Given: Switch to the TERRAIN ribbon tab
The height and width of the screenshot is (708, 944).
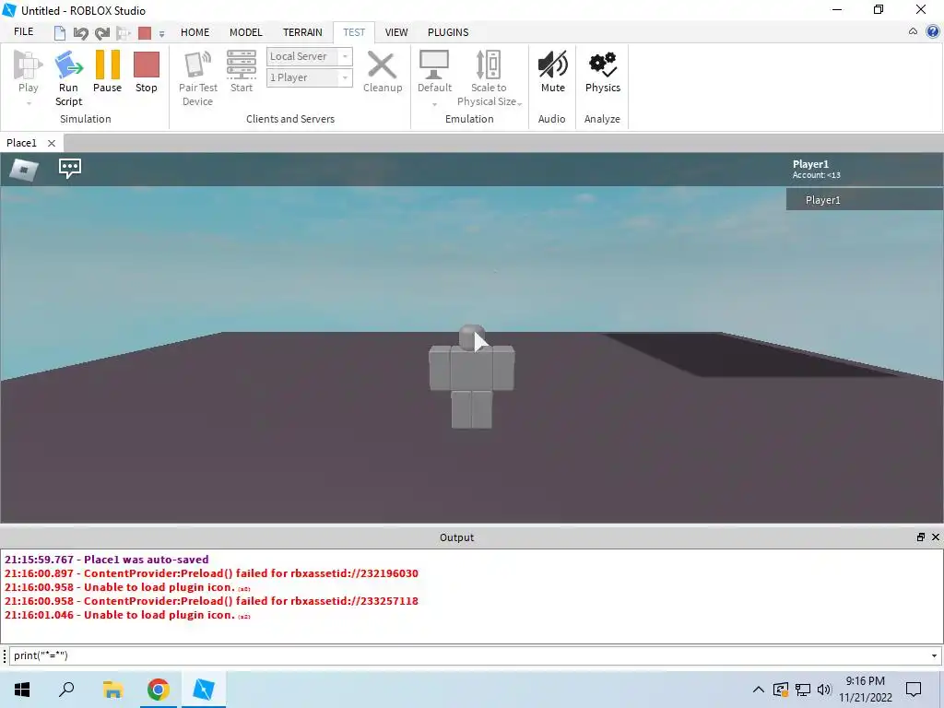Looking at the screenshot, I should [x=302, y=32].
